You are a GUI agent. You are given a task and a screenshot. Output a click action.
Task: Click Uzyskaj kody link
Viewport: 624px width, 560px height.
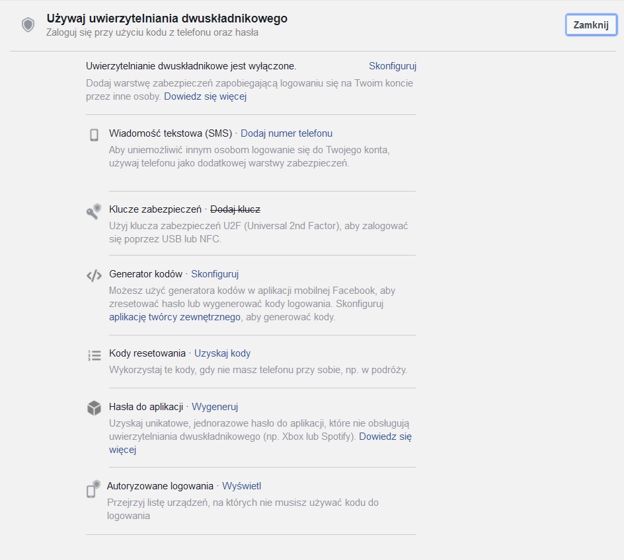tap(223, 353)
